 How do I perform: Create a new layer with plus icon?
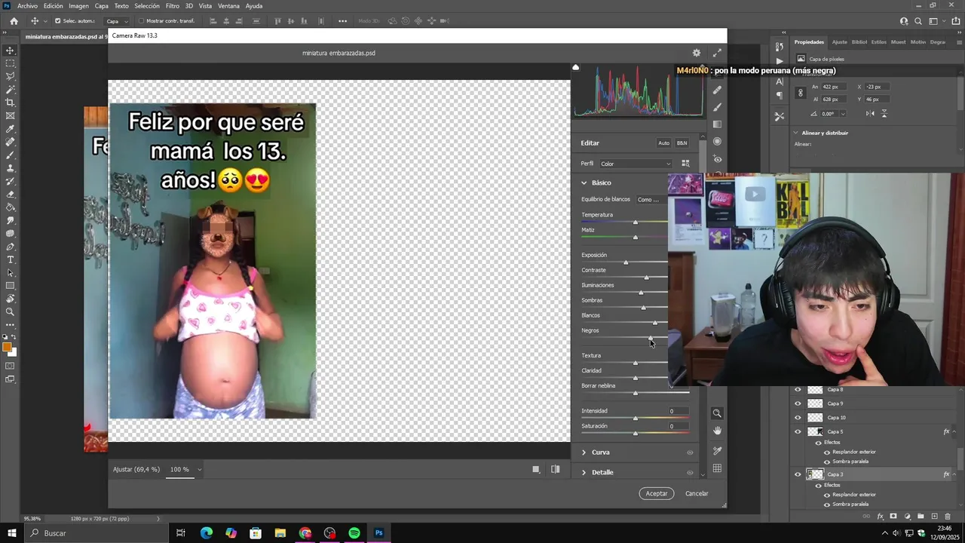coord(935,517)
